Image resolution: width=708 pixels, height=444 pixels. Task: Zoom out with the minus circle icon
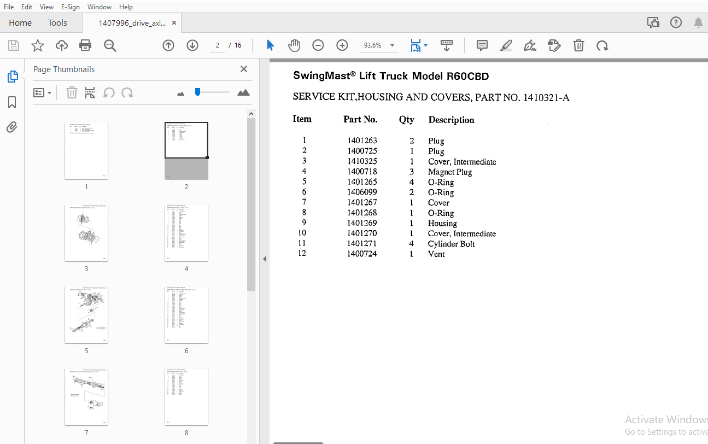click(318, 45)
